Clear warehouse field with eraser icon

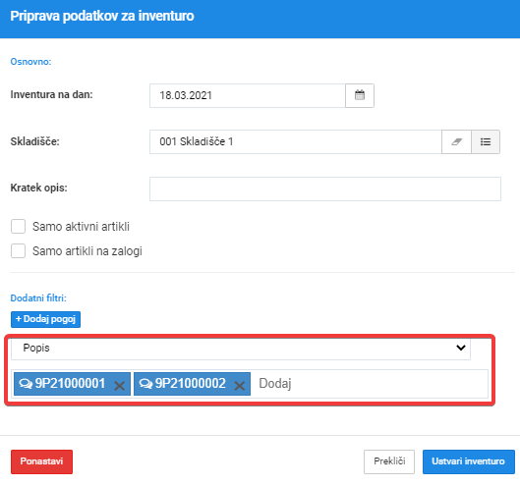click(x=456, y=141)
